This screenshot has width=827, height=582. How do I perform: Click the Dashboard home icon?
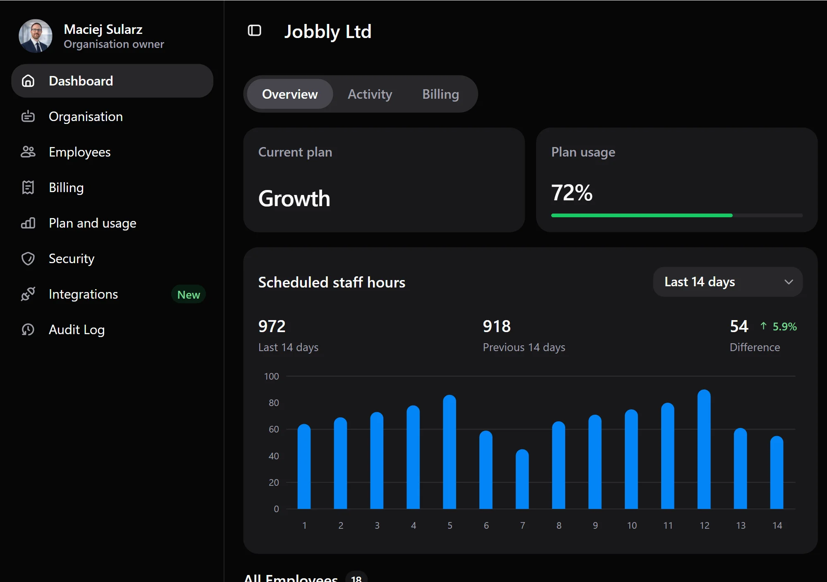[x=28, y=81]
